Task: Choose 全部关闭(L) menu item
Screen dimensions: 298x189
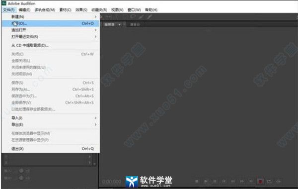Action: coord(50,61)
